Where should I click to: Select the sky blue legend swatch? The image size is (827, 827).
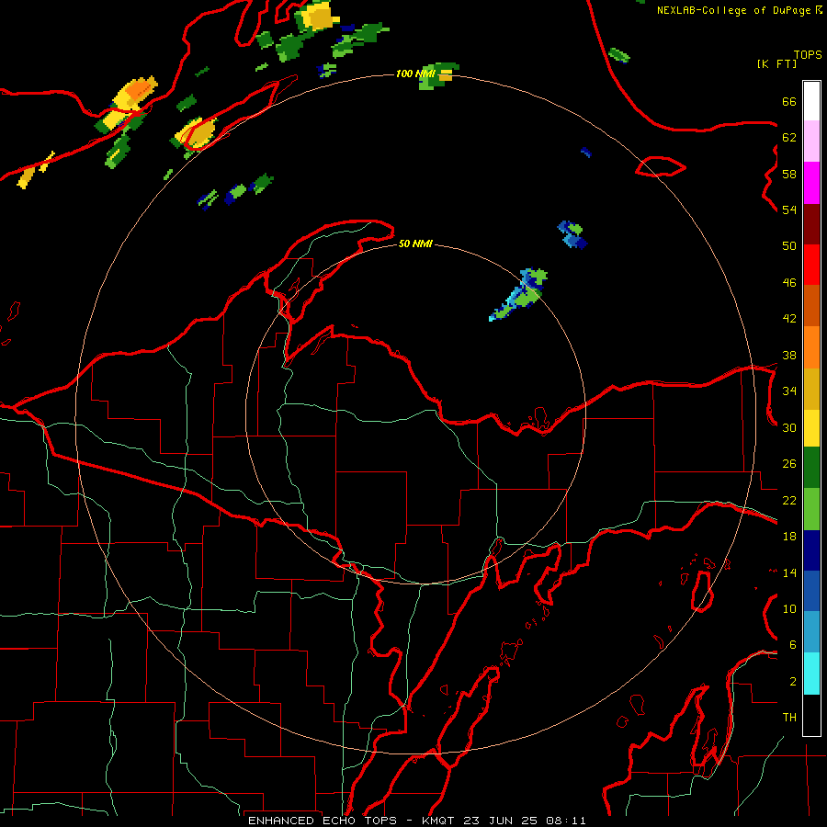click(811, 632)
